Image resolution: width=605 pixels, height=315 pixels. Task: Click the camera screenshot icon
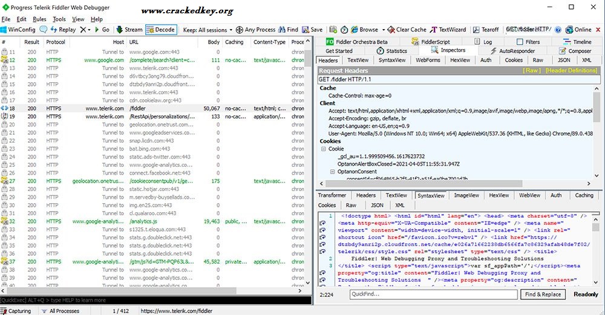click(333, 30)
